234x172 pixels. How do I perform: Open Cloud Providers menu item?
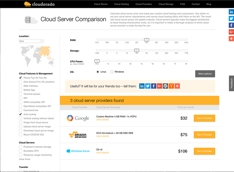point(144,4)
